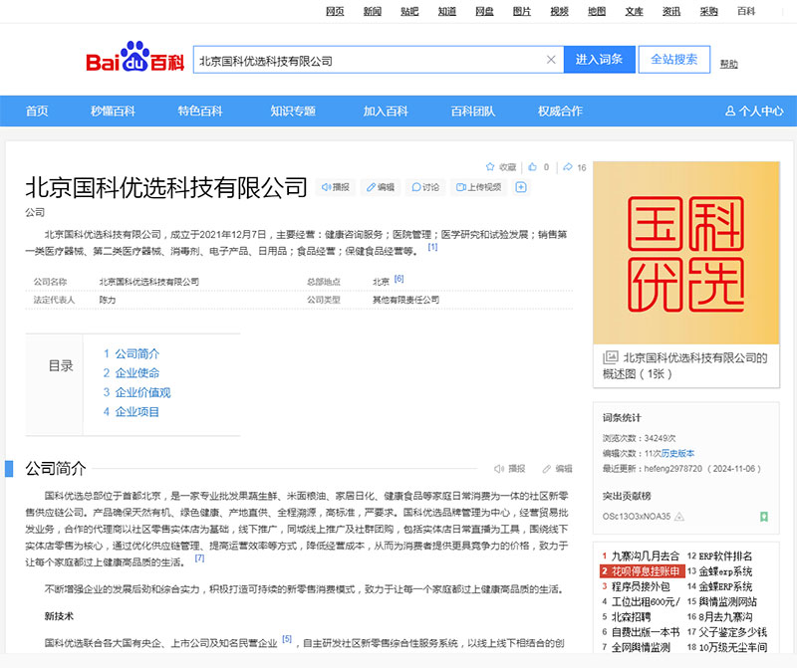Go to 权威合作 in navigation bar
This screenshot has height=668, width=797.
(x=560, y=111)
